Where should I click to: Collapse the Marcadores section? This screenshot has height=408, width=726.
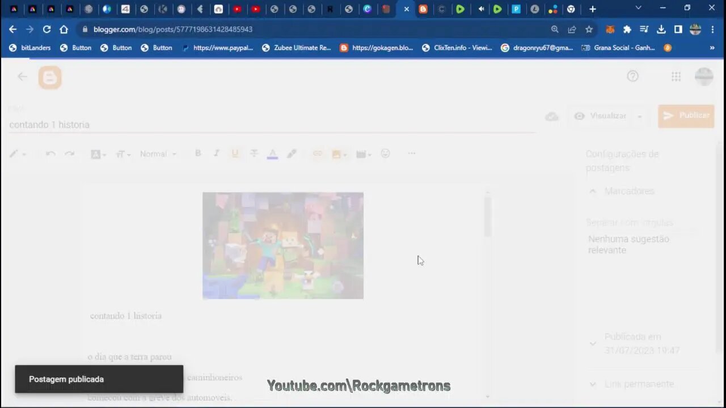coord(593,191)
